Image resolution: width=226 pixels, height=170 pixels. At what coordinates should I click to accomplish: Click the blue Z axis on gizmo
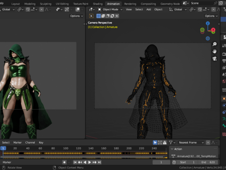208,24
